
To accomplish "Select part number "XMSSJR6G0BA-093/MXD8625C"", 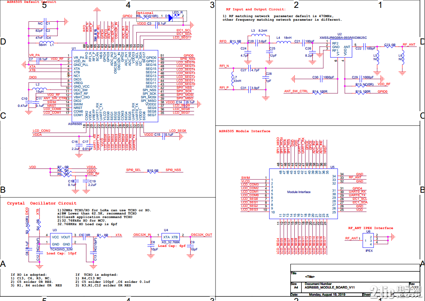I will tap(343, 38).
